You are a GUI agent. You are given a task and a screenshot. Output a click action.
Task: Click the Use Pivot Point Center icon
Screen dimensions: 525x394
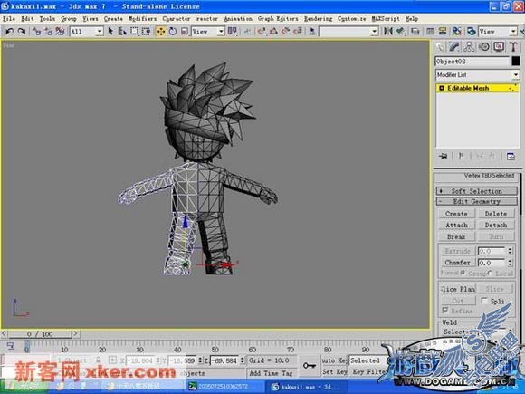(233, 32)
